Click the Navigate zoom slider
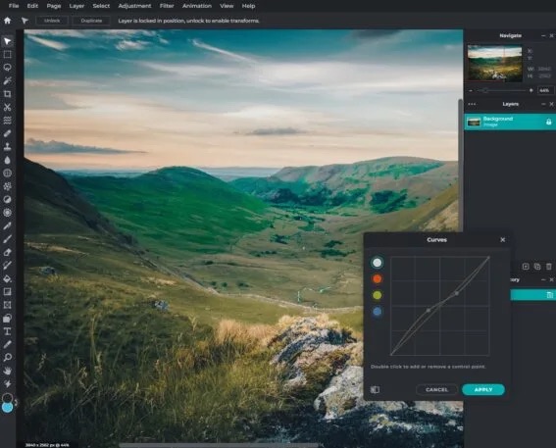The width and height of the screenshot is (556, 448). pyautogui.click(x=501, y=91)
